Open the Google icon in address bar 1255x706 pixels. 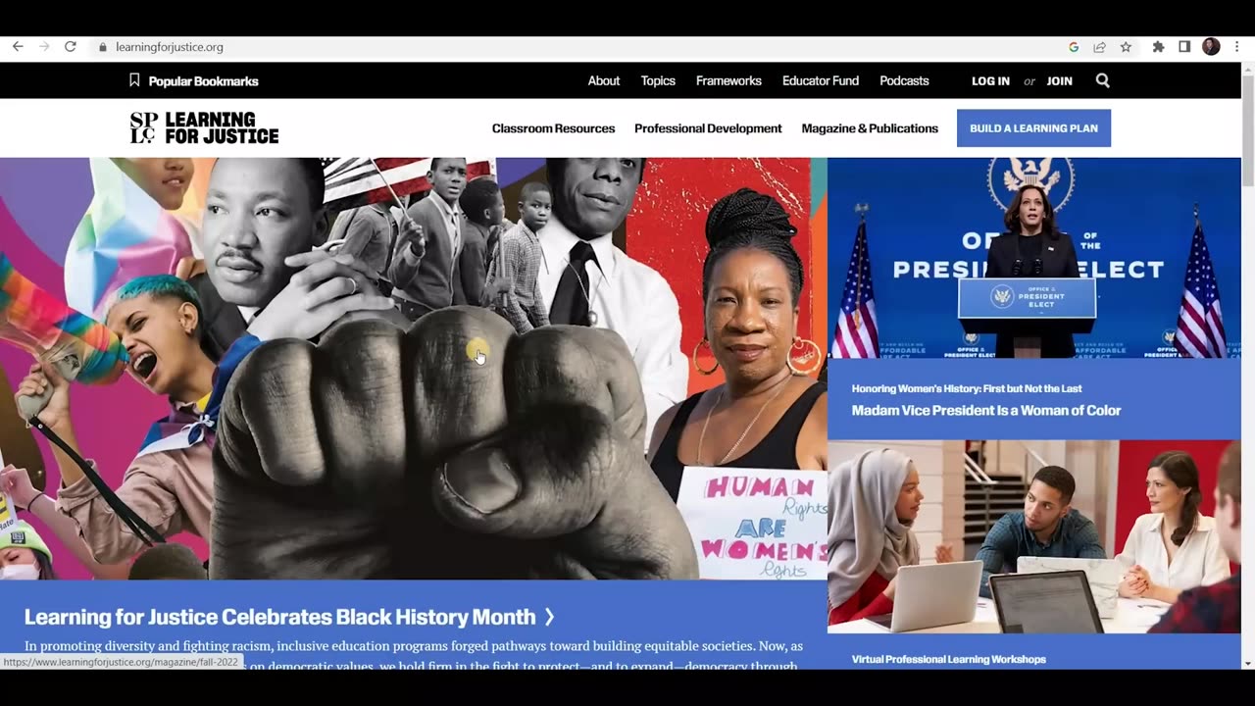point(1074,47)
